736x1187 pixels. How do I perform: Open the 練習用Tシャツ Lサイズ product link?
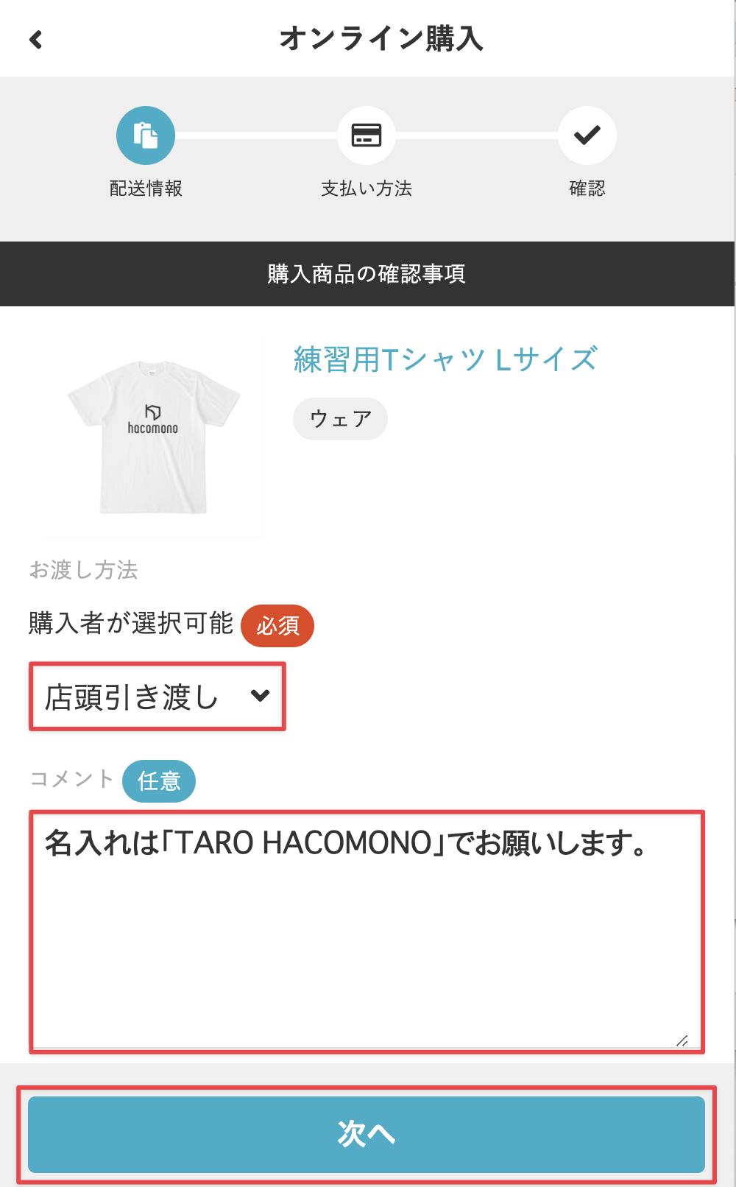point(445,360)
